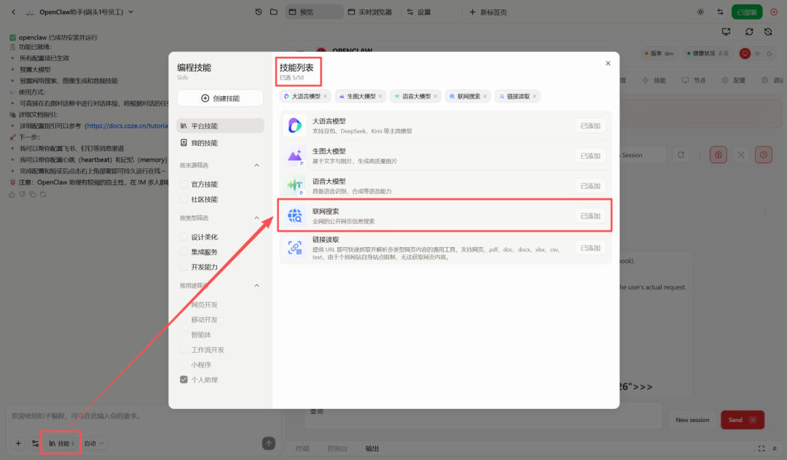Collapse the 按来源筛选 section
Viewport: 787px width, 460px height.
(x=257, y=165)
